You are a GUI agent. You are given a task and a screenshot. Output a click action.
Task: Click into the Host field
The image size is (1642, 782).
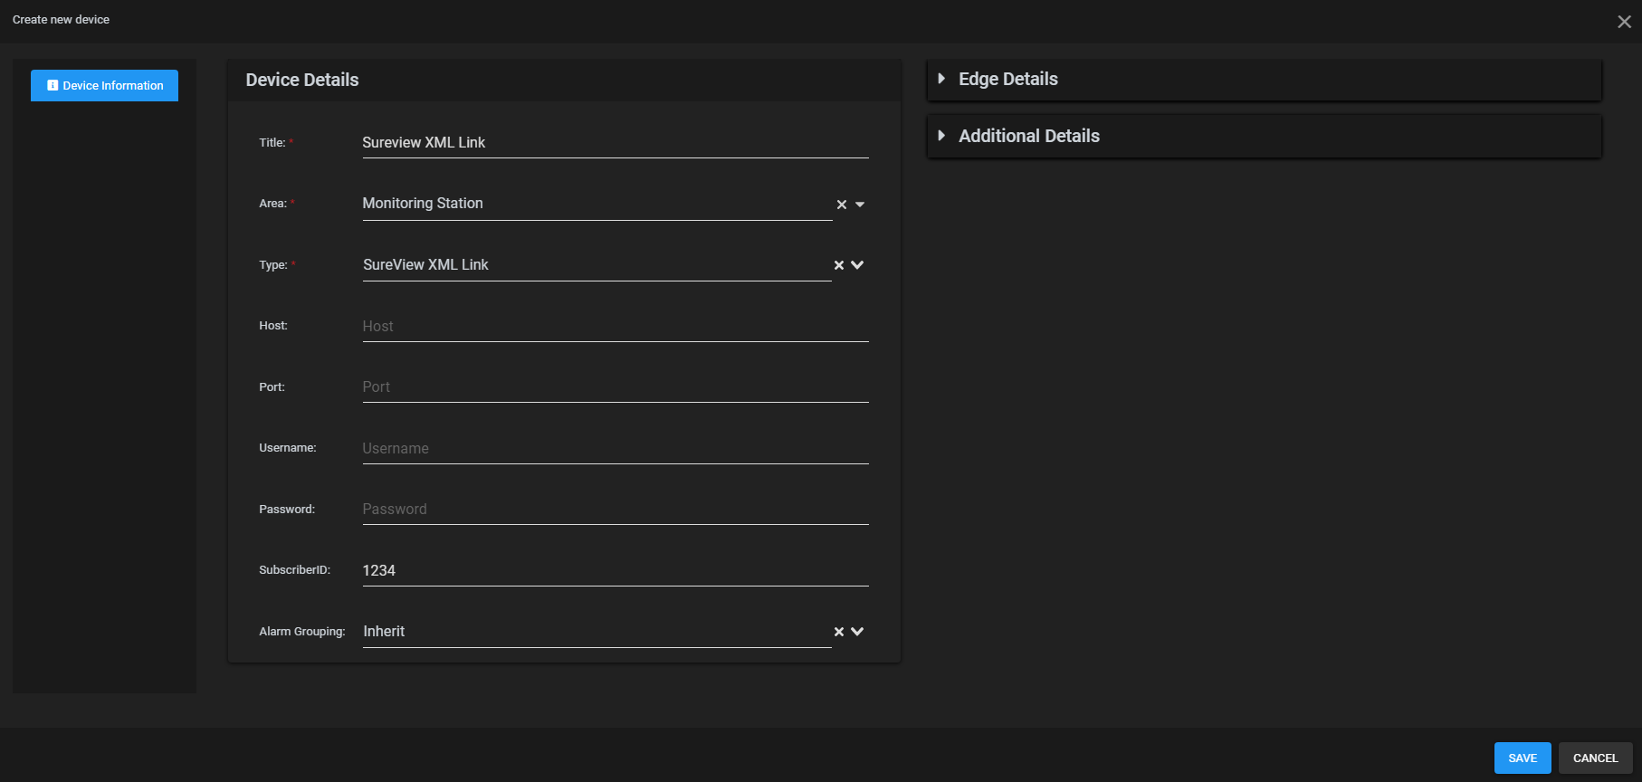click(x=615, y=327)
